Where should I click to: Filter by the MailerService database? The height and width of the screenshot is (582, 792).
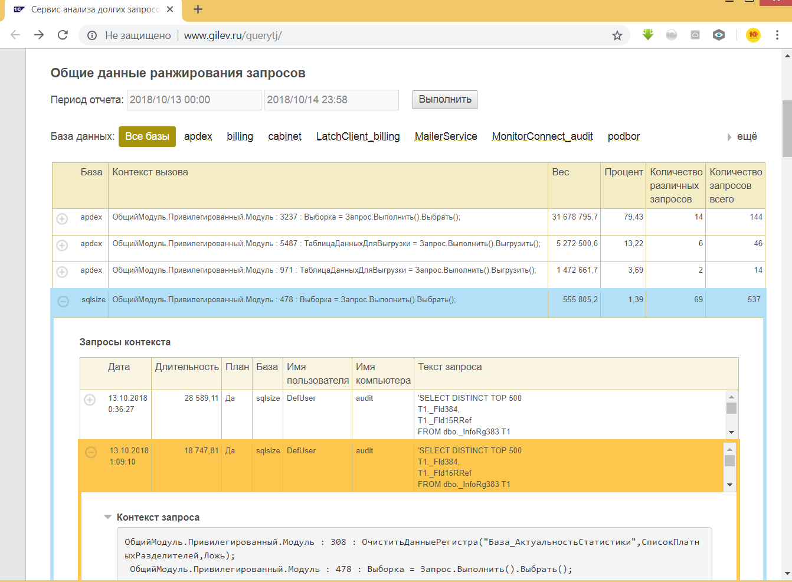[446, 136]
